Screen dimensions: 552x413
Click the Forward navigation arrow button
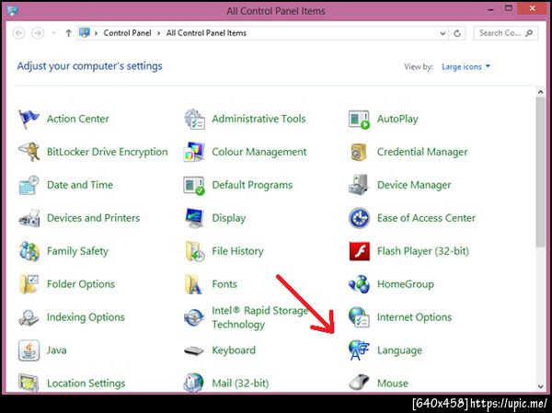[x=38, y=33]
